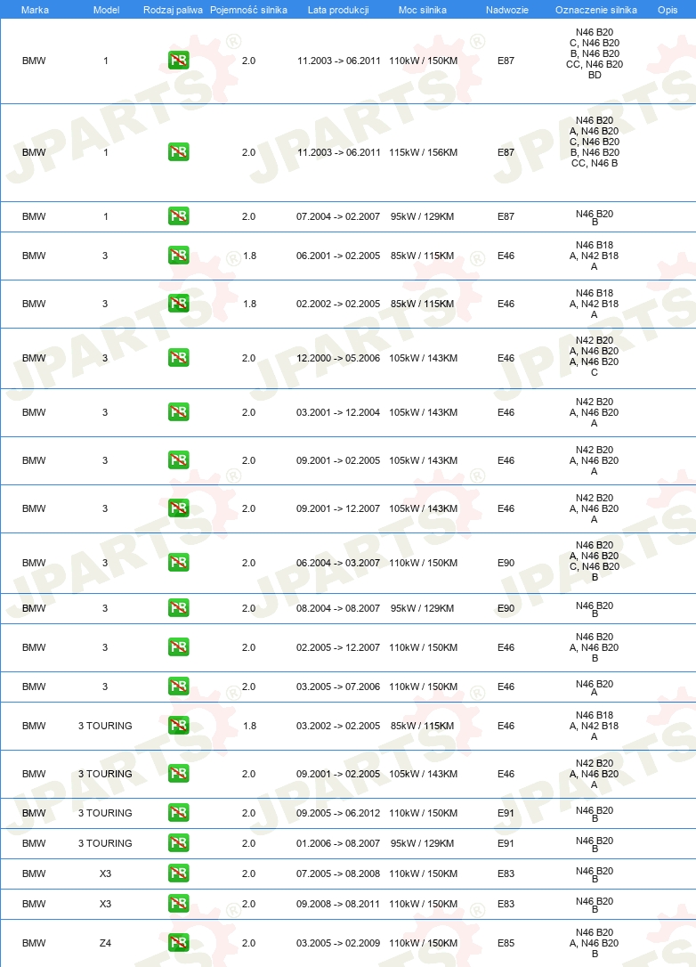Click the Opis column header

(668, 10)
